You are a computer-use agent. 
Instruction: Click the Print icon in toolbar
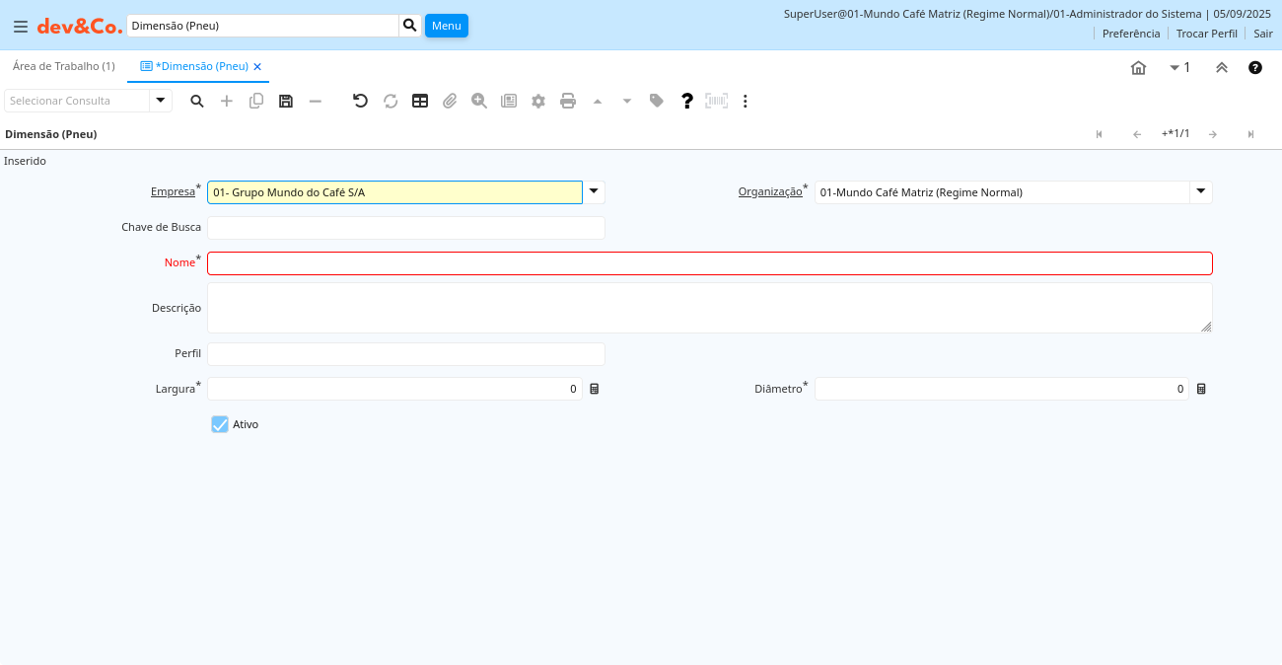(x=568, y=101)
